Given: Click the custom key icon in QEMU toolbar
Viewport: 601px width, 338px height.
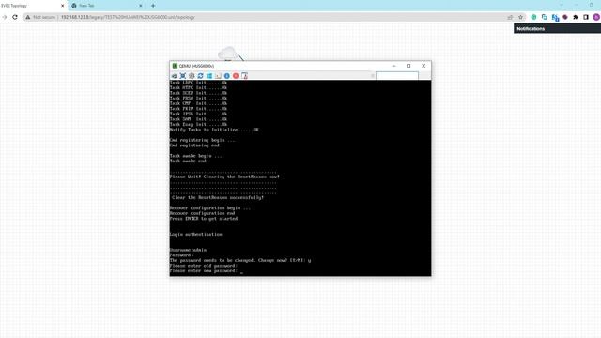Looking at the screenshot, I should click(218, 76).
